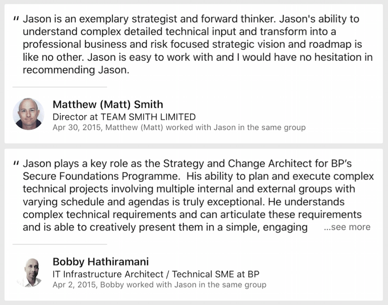Click the 'recommending Jason.' closing line
Image resolution: width=388 pixels, height=305 pixels.
point(76,70)
